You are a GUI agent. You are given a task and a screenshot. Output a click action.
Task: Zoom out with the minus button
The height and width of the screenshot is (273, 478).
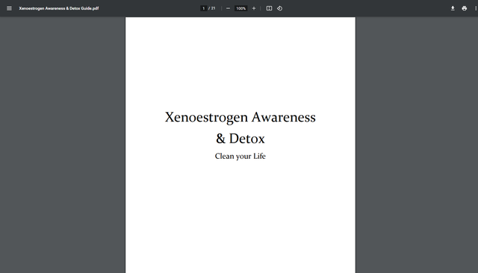pos(228,8)
